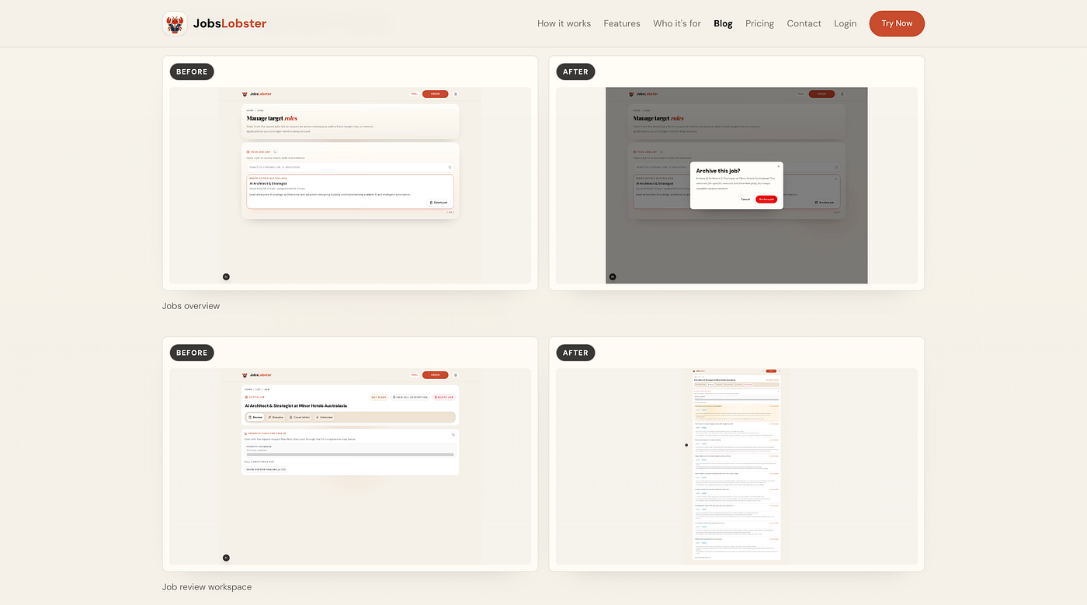Open the Job review workspace AFTER screenshot
The image size is (1087, 605).
click(x=737, y=466)
